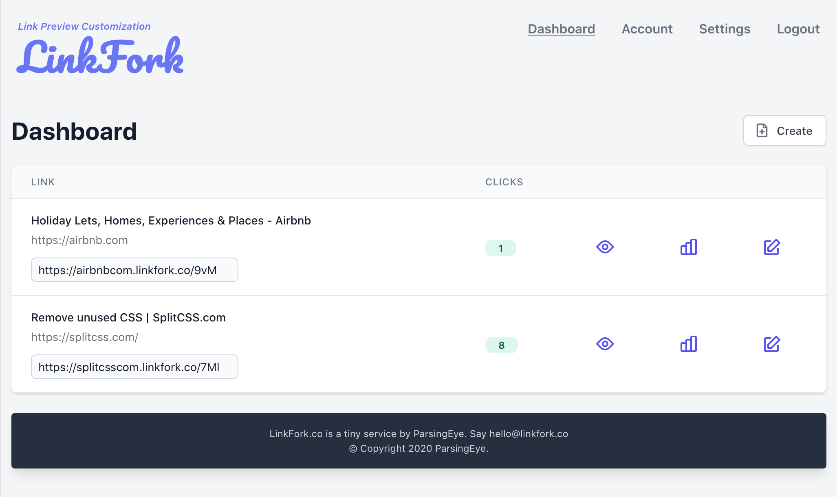Viewport: 837px width, 497px height.
Task: Click the edit pencil icon for Airbnb link
Action: coord(771,247)
